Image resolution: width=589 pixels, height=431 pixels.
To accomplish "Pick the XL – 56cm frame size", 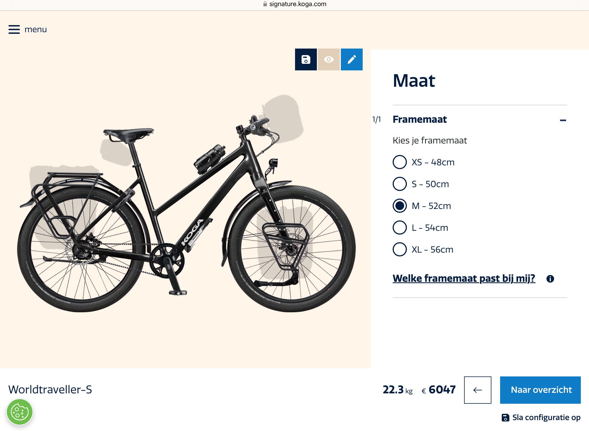I will [400, 249].
